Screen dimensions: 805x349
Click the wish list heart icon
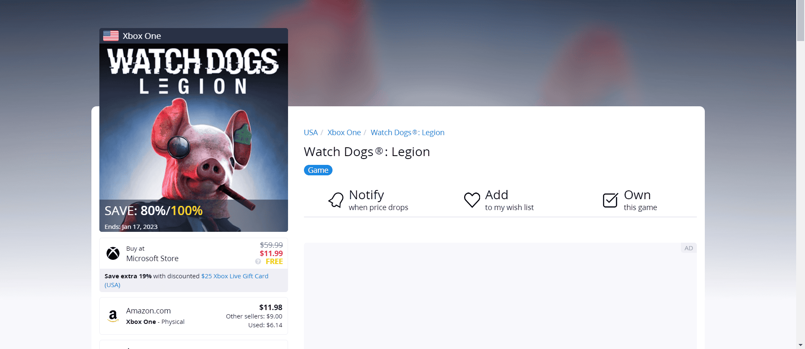[x=472, y=200]
